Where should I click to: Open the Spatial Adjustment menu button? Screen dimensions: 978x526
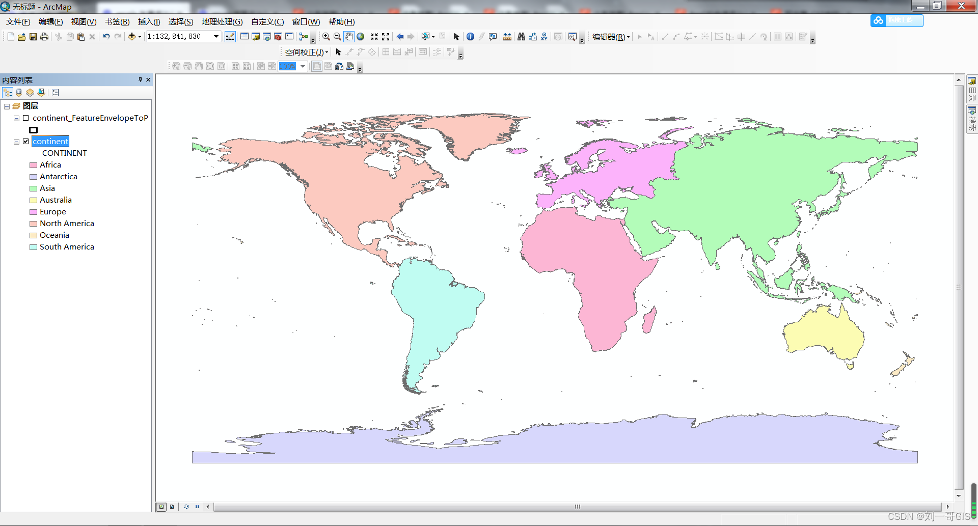306,52
